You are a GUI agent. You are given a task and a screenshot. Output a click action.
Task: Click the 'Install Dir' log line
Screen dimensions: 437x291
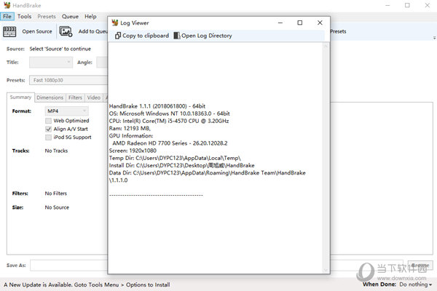tap(181, 165)
